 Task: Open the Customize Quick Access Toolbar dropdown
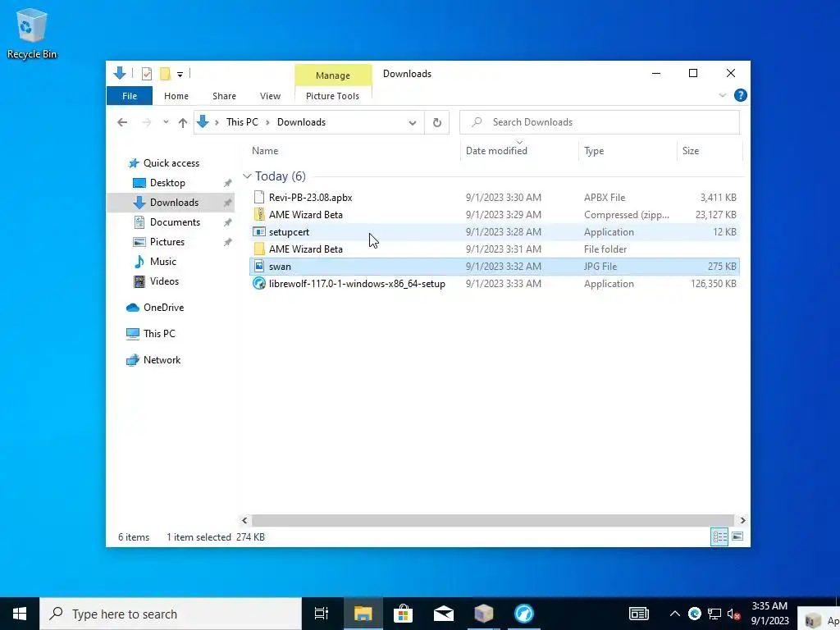coord(180,75)
